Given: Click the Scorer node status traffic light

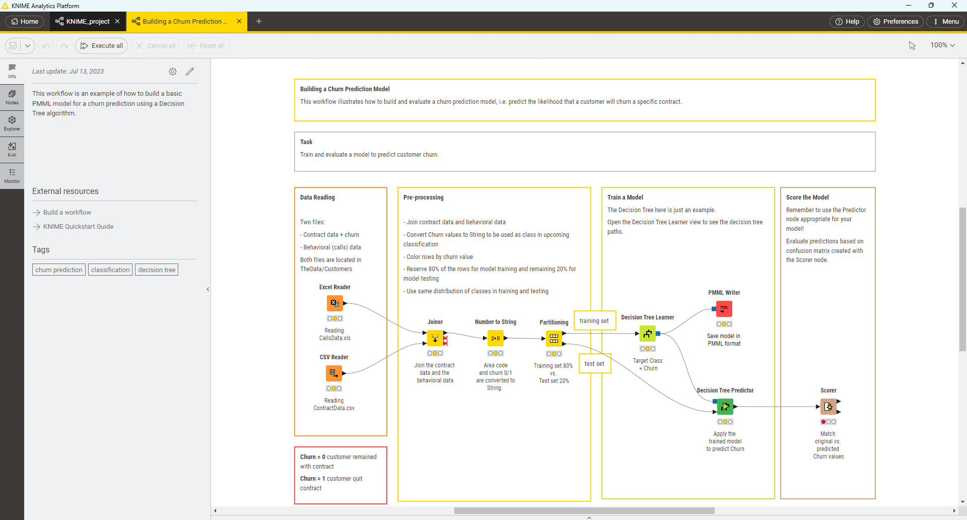Looking at the screenshot, I should (828, 422).
